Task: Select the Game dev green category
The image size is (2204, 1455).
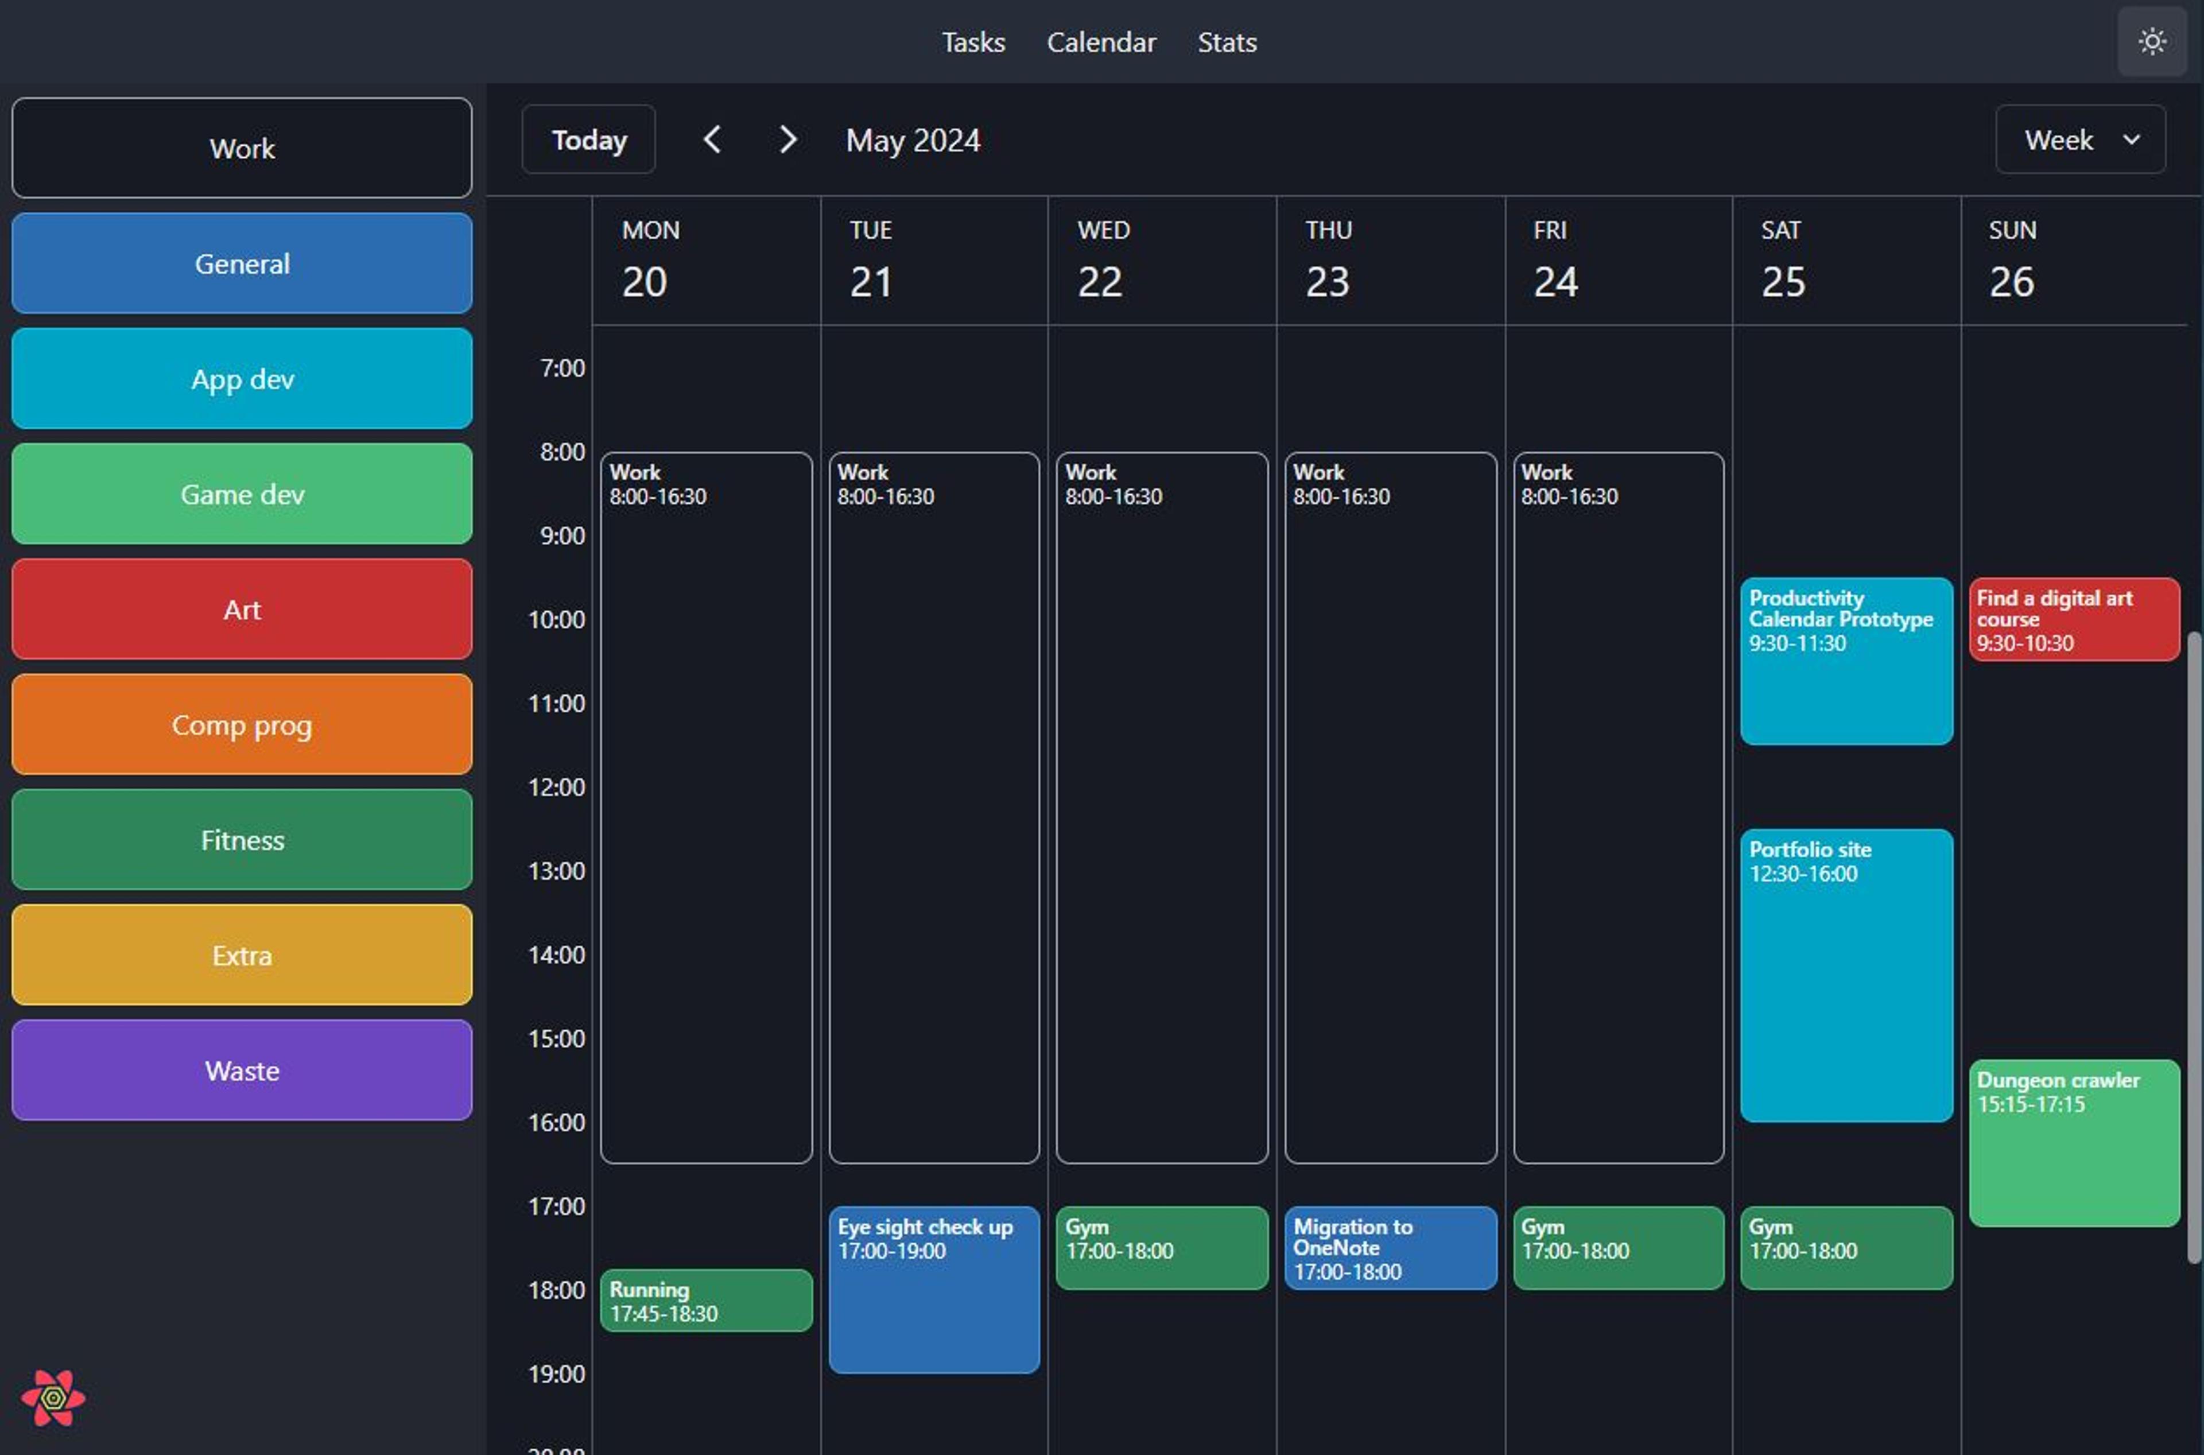Action: click(x=242, y=494)
